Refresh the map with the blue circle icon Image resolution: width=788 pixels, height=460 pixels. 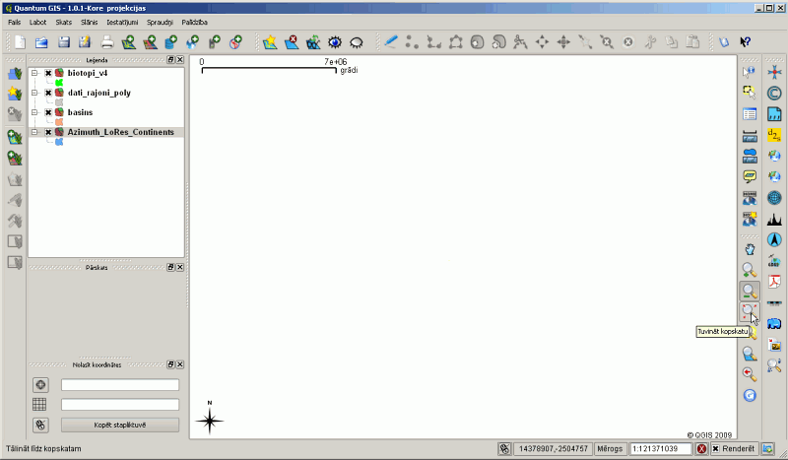750,395
